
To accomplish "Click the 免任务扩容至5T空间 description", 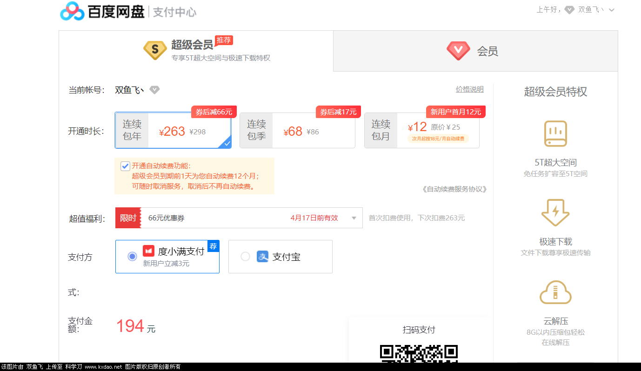I will [x=555, y=174].
